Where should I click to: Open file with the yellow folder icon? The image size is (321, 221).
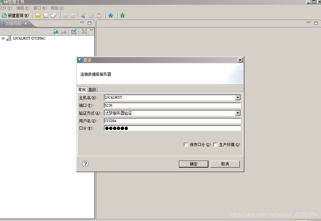tap(38, 16)
